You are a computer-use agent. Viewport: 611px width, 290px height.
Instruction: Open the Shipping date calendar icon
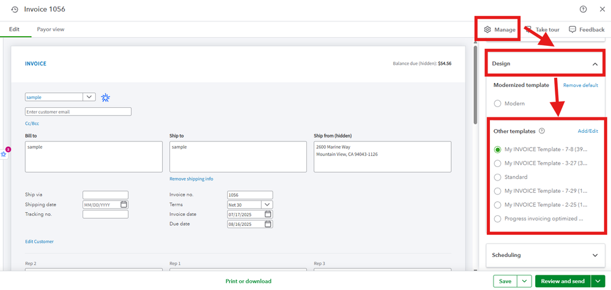124,204
